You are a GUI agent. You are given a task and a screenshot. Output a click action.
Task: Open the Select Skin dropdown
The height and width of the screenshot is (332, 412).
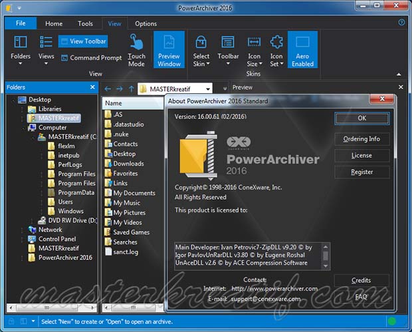[x=201, y=51]
